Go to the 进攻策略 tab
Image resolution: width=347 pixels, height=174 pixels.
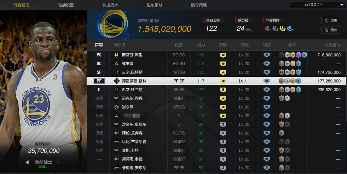coord(155,5)
